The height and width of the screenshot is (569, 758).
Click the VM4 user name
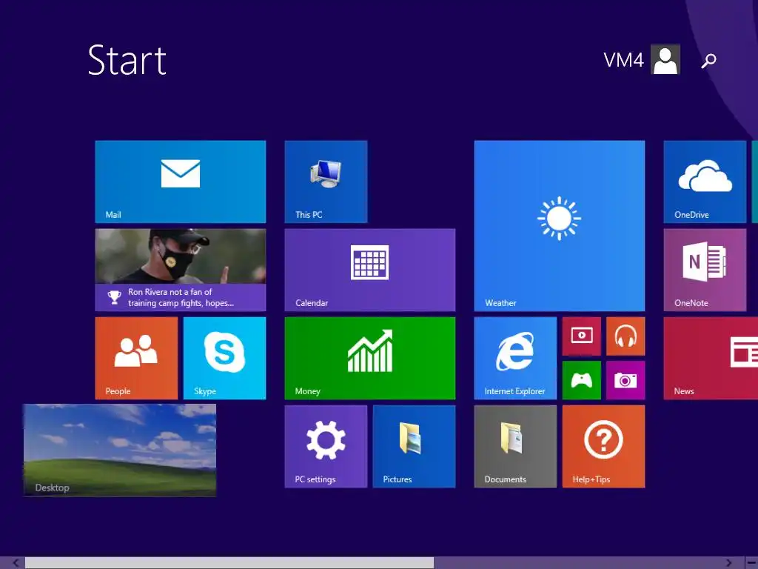click(x=623, y=60)
